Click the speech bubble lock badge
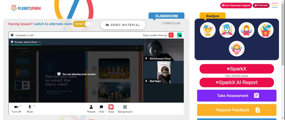 click(x=266, y=30)
